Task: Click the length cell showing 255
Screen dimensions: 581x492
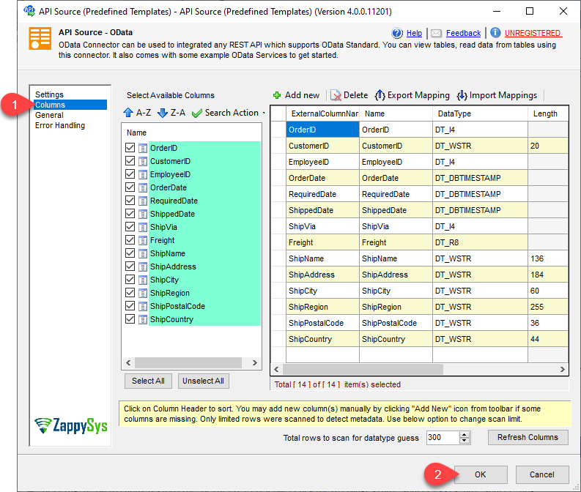Action: click(x=548, y=307)
